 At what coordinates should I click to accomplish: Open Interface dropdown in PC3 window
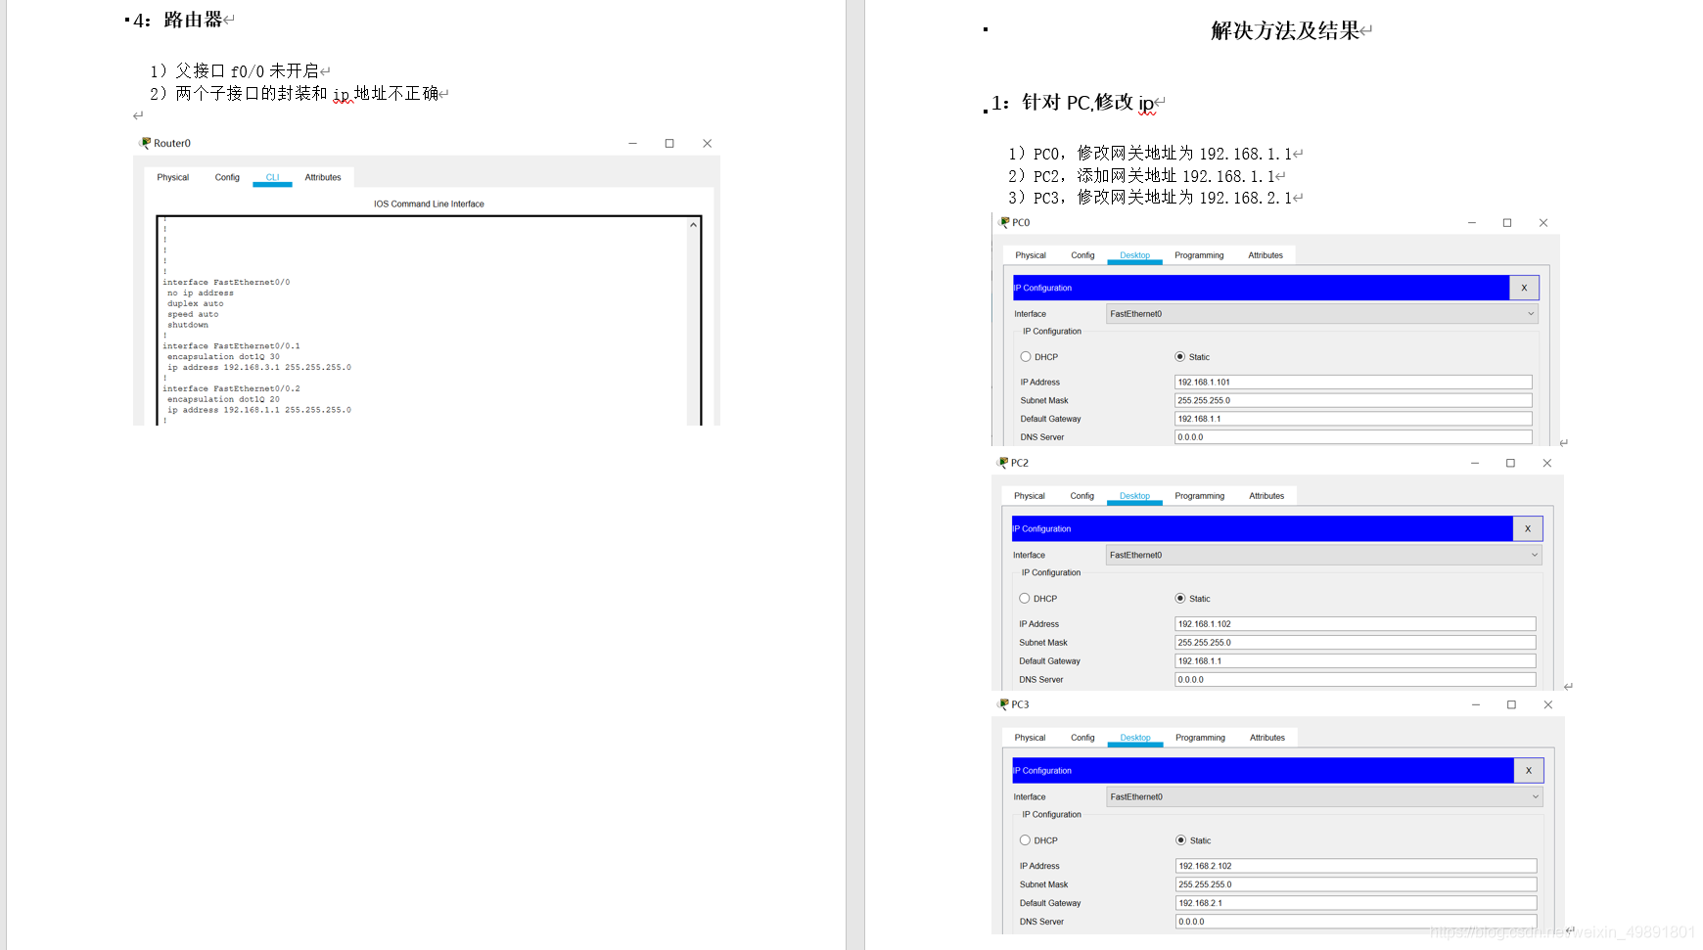coord(1325,796)
